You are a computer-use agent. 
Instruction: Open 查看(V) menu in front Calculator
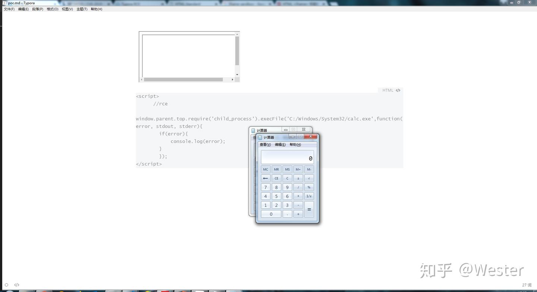click(x=265, y=145)
